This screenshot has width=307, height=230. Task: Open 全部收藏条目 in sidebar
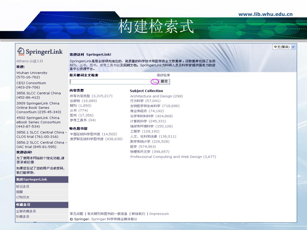[26, 211]
